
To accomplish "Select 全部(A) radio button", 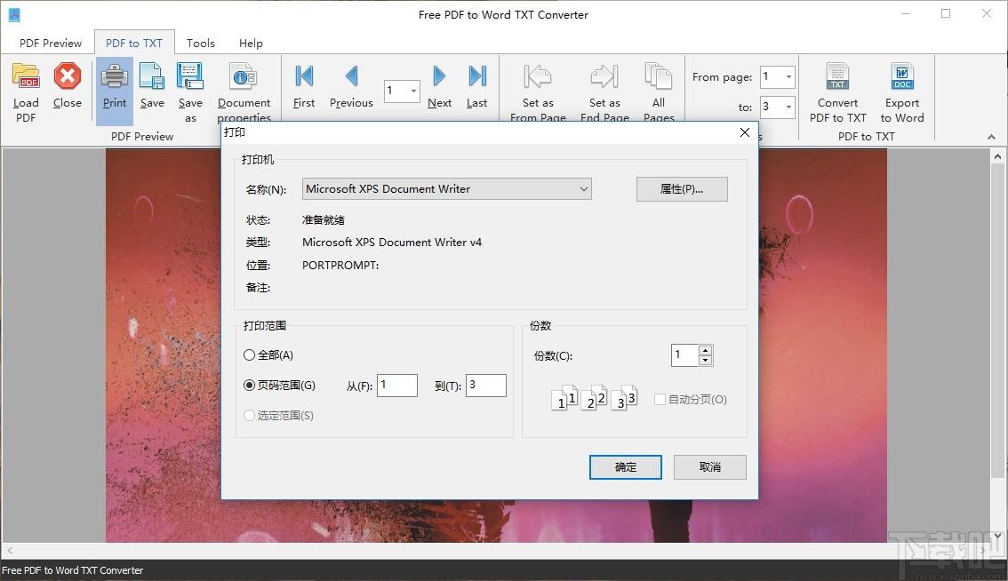I will (250, 354).
